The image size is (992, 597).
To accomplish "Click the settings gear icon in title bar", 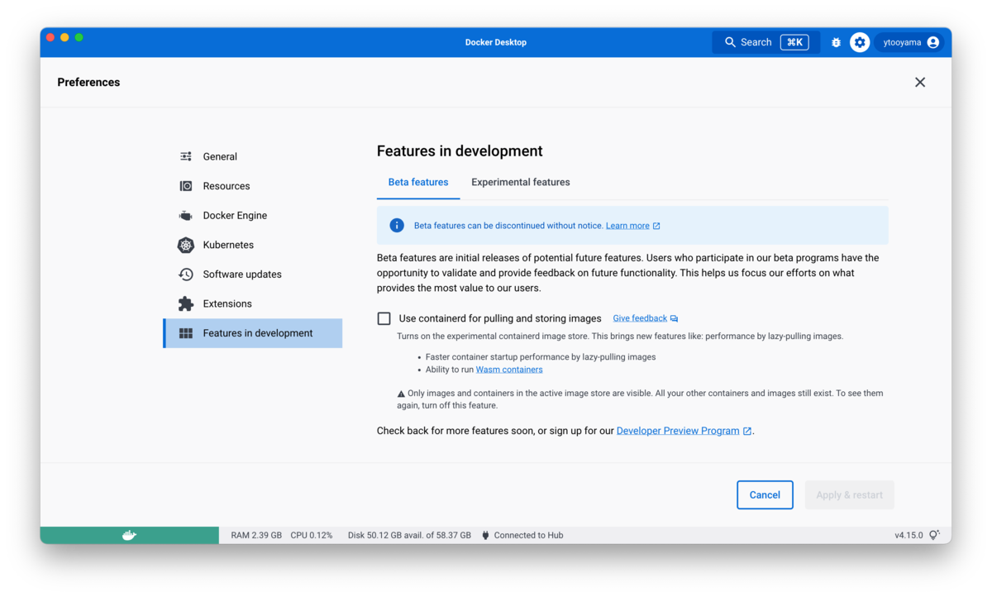I will coord(860,42).
